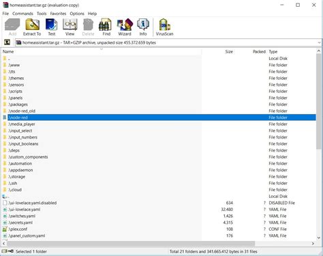Select the .\packages folder

18,104
